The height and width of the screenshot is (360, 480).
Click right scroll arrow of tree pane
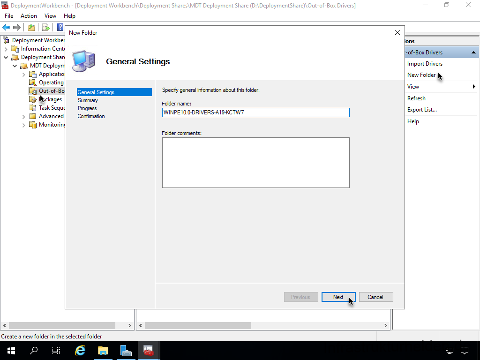click(x=130, y=325)
